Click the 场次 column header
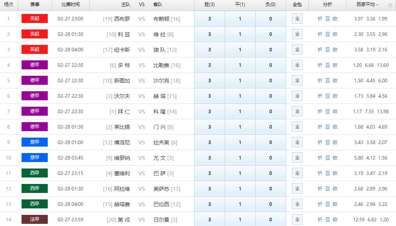Image resolution: width=396 pixels, height=226 pixels. (x=9, y=5)
